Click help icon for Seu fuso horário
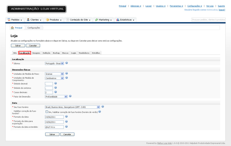231x146 pixels. [103, 106]
